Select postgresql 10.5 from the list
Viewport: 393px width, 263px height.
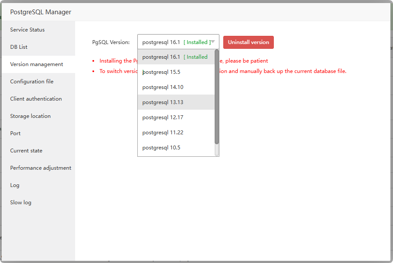click(x=176, y=147)
